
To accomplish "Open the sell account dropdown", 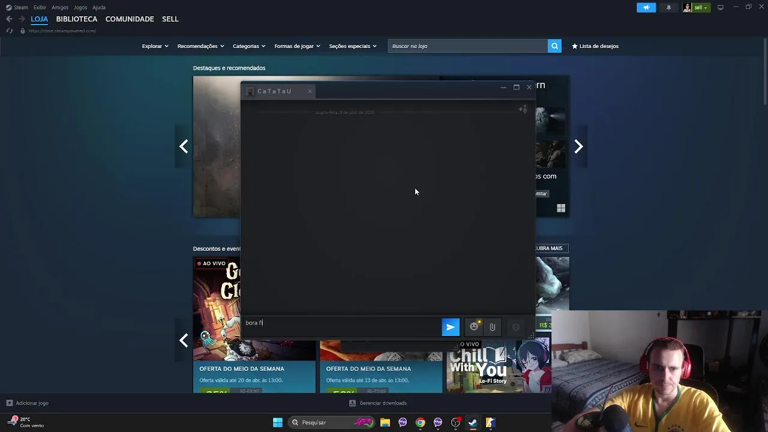I will 701,7.
